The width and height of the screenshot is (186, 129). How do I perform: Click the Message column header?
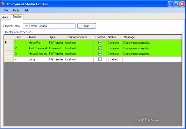click(152, 37)
